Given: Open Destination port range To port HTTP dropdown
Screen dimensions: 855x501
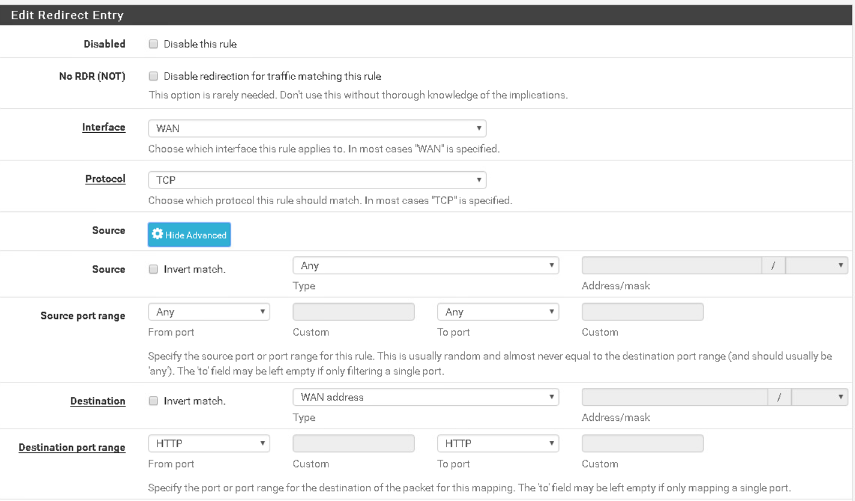Looking at the screenshot, I should [x=498, y=444].
